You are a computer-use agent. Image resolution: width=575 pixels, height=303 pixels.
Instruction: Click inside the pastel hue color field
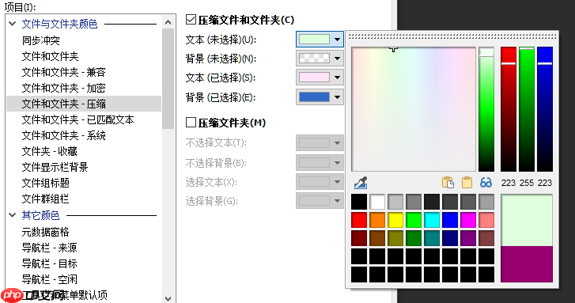pos(414,109)
